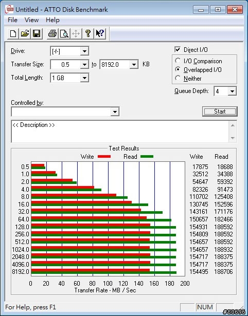Click the read value 188706
The height and width of the screenshot is (316, 248).
(223, 272)
